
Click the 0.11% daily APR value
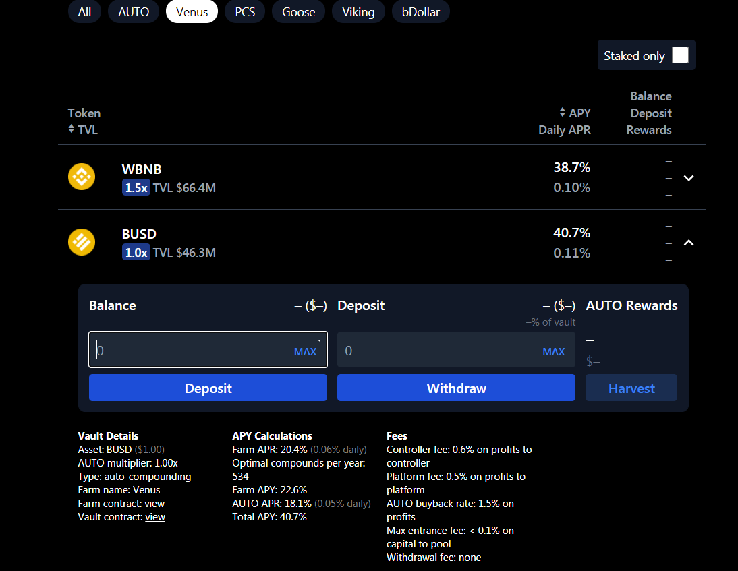tap(572, 253)
